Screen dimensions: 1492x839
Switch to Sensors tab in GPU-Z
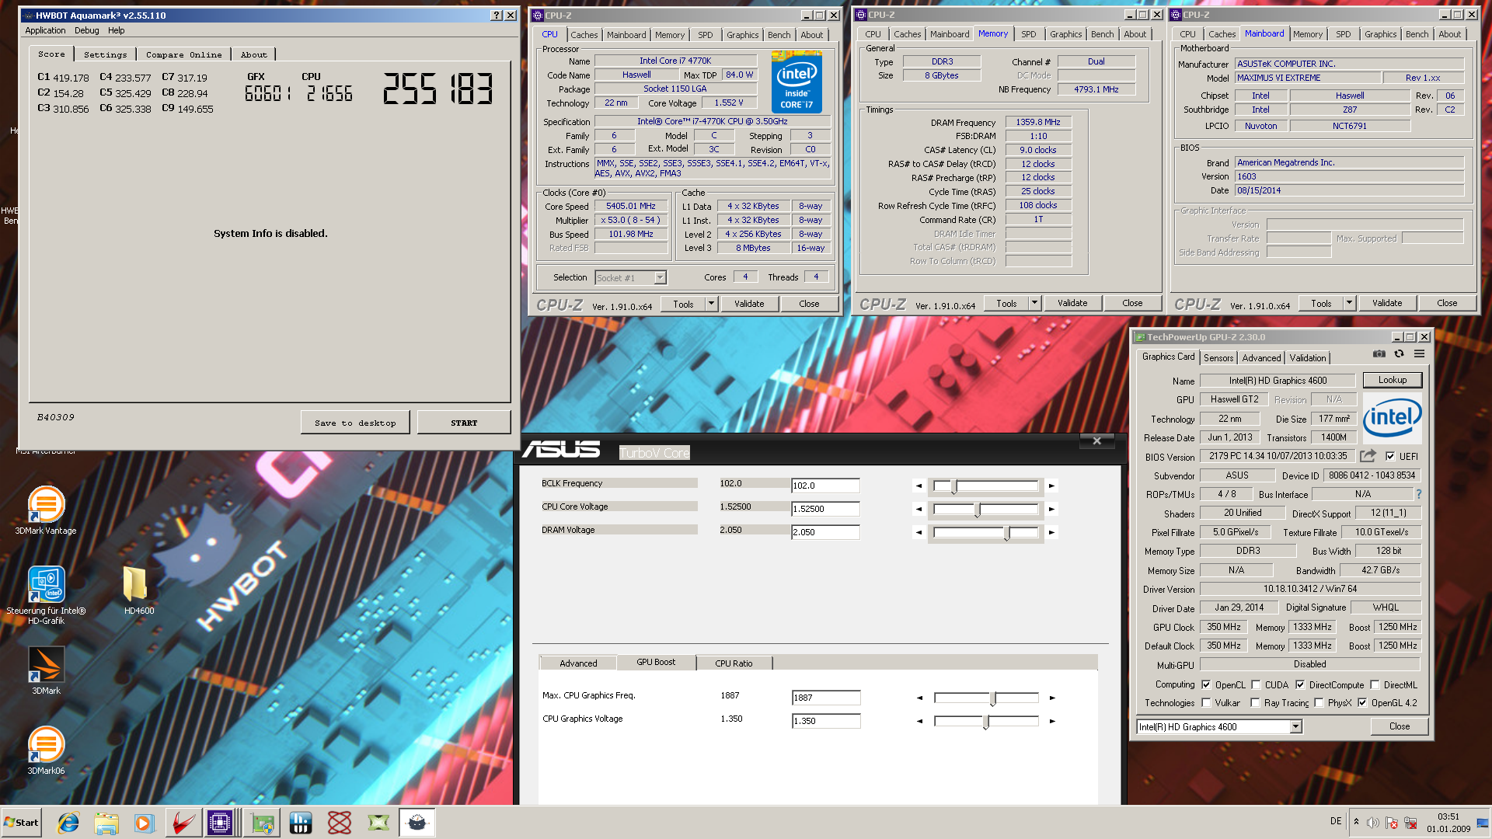[x=1218, y=358]
